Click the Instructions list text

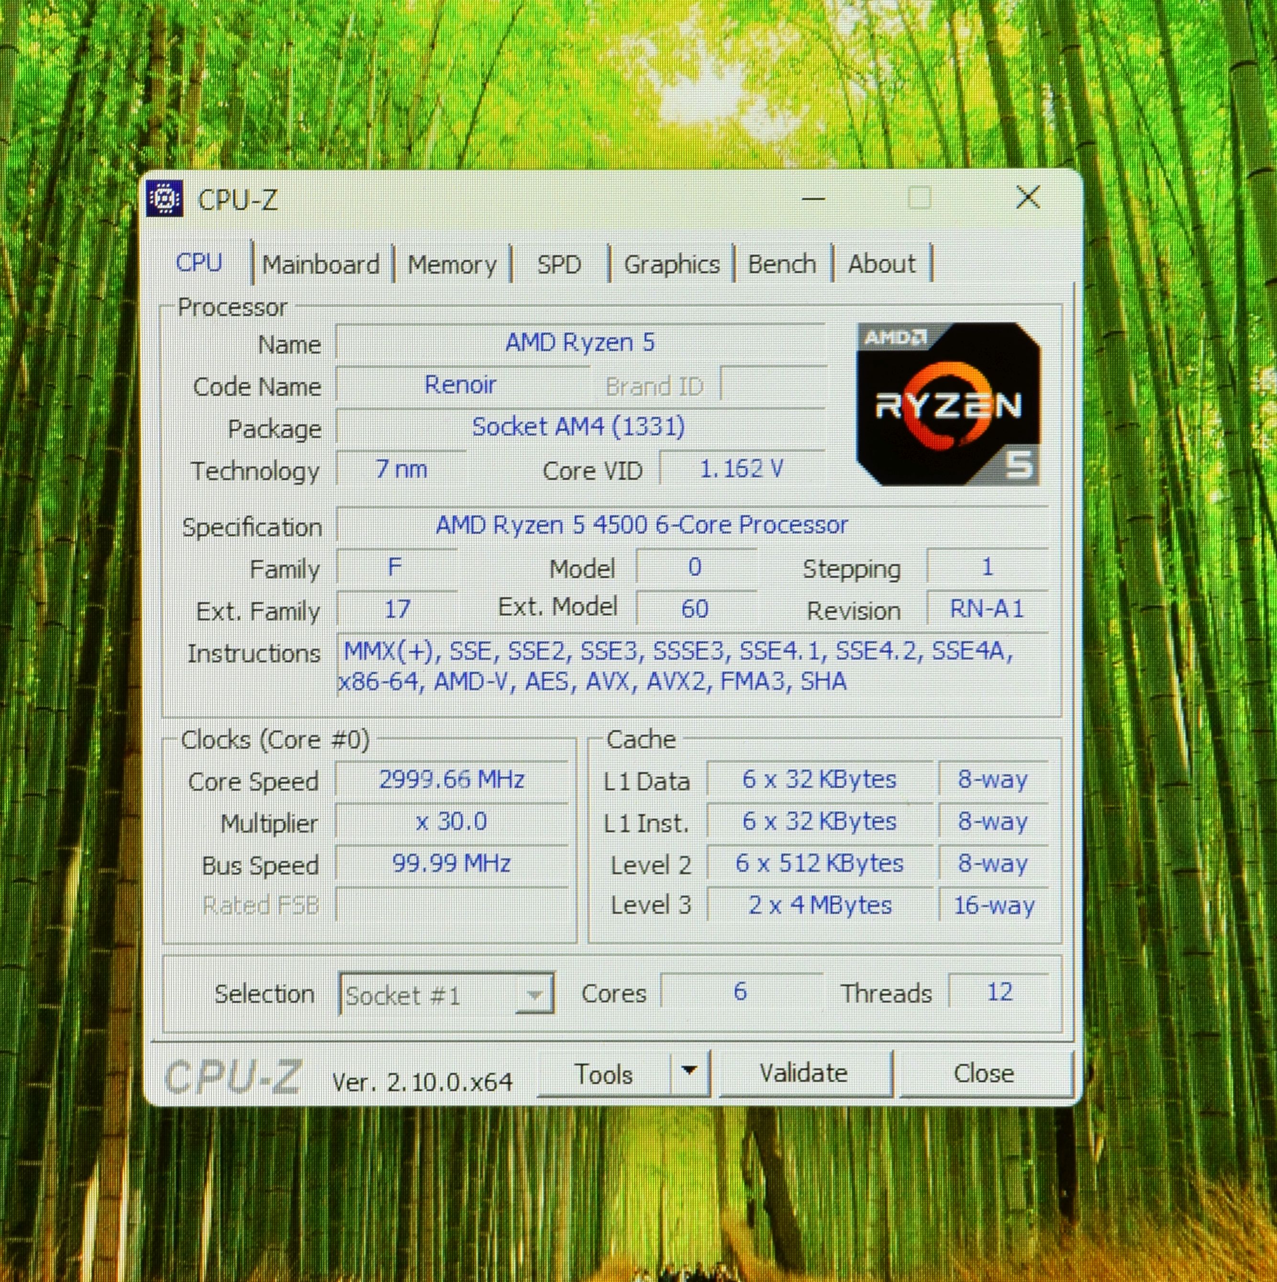tap(693, 667)
